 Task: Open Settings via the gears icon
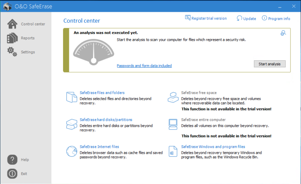(x=12, y=52)
